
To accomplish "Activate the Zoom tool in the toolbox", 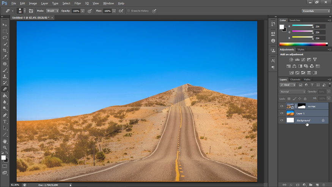I will click(5, 147).
